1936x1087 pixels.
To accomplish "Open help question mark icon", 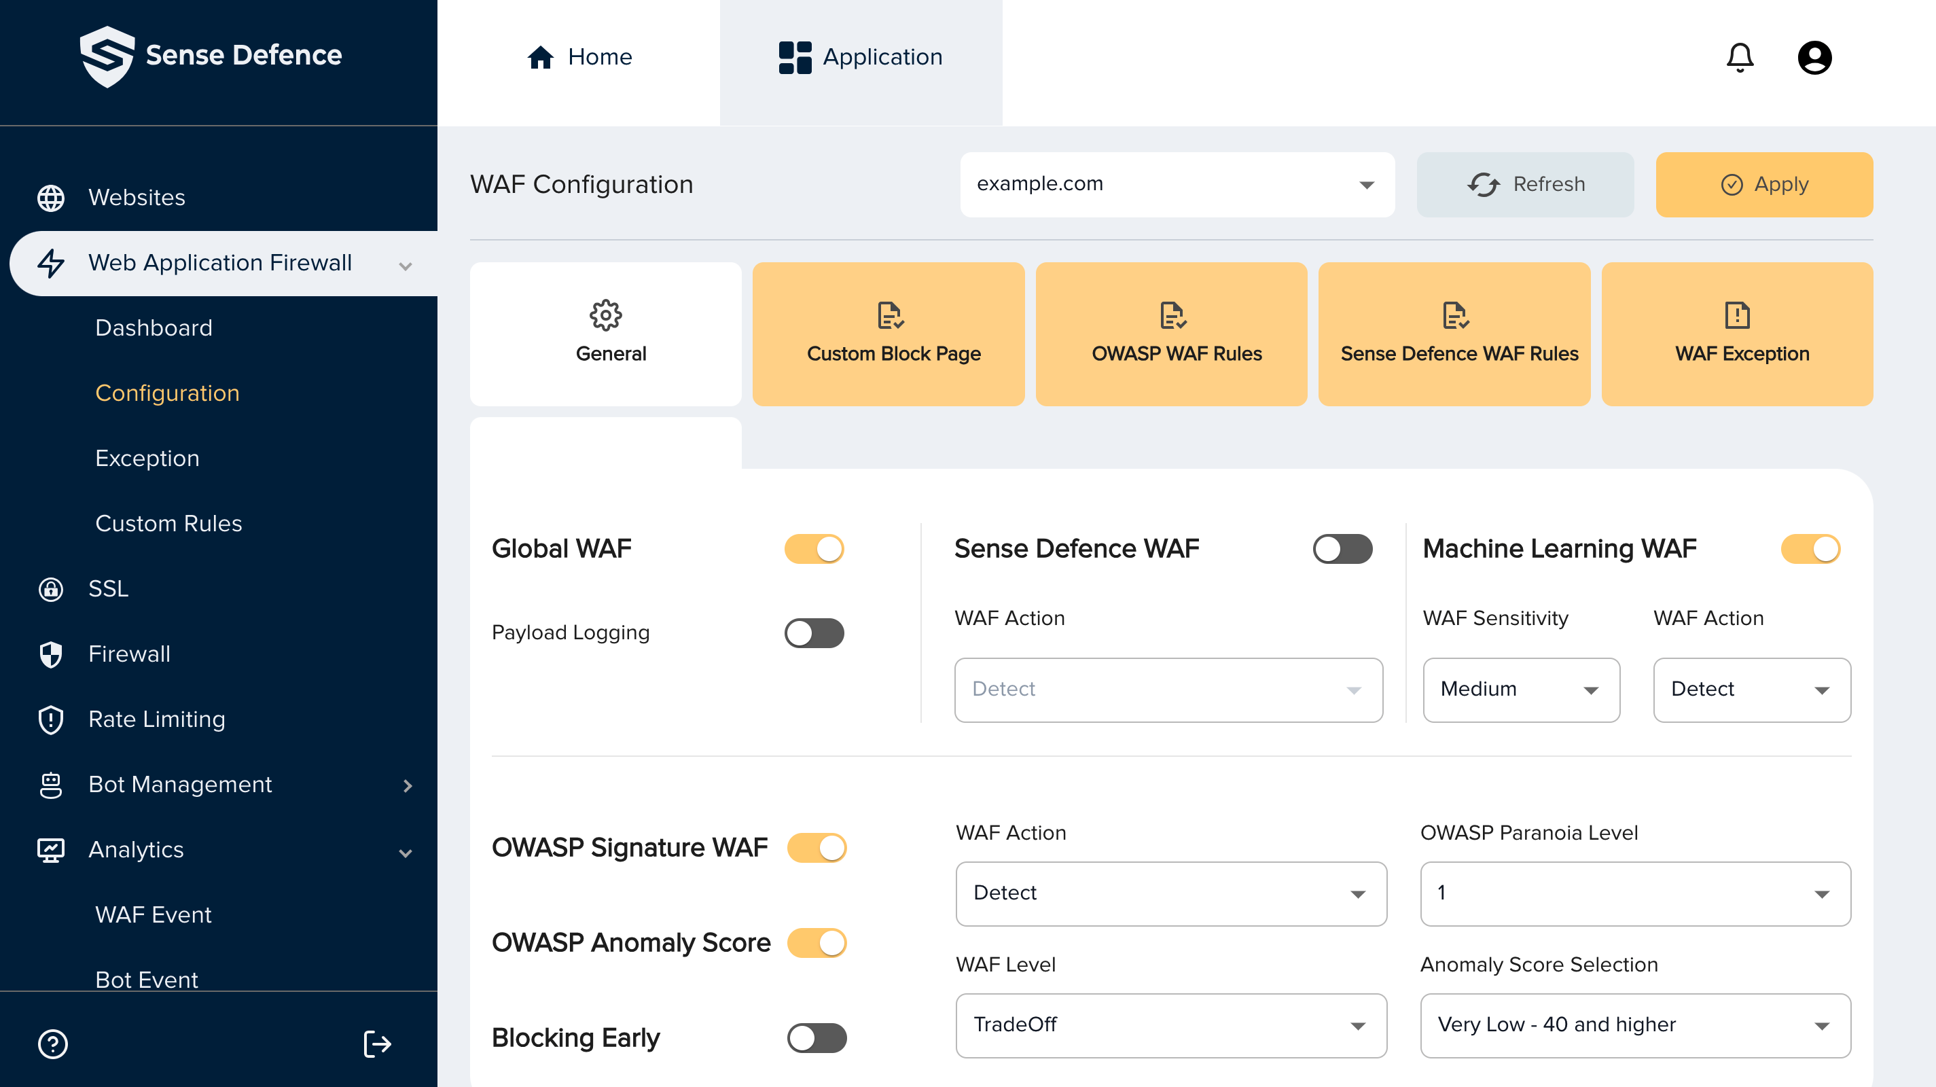I will tap(52, 1044).
